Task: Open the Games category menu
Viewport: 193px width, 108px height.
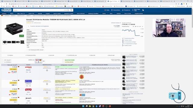Action: coord(104,13)
